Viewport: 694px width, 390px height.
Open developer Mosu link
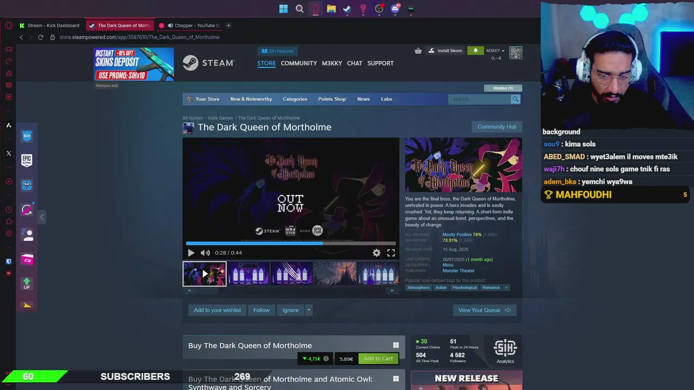tap(448, 265)
